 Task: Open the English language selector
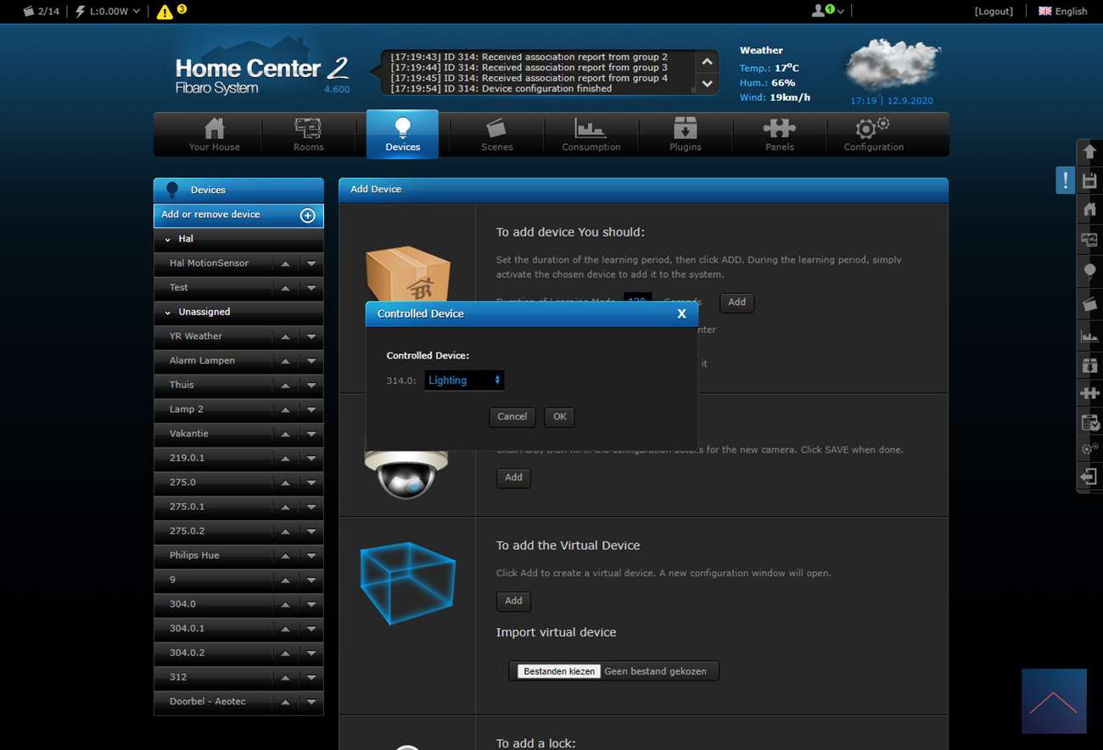coord(1062,11)
